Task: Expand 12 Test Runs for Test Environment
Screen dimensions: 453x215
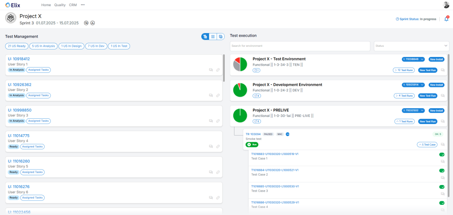Action: [x=404, y=70]
